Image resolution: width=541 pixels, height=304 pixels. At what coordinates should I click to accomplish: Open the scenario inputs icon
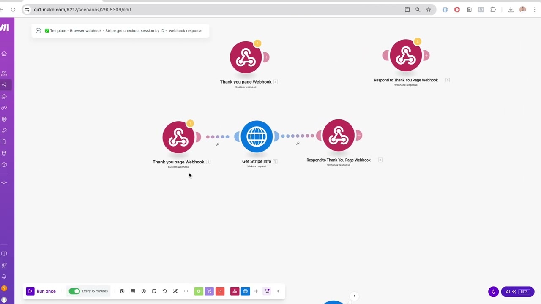click(x=133, y=291)
